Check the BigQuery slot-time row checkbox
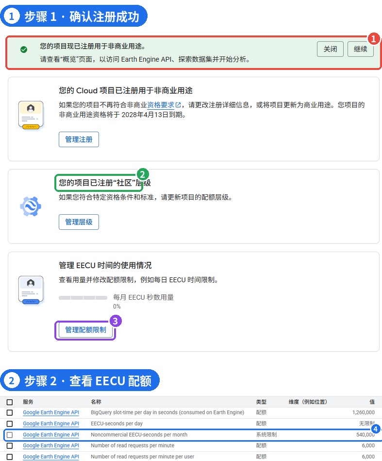 [10, 412]
